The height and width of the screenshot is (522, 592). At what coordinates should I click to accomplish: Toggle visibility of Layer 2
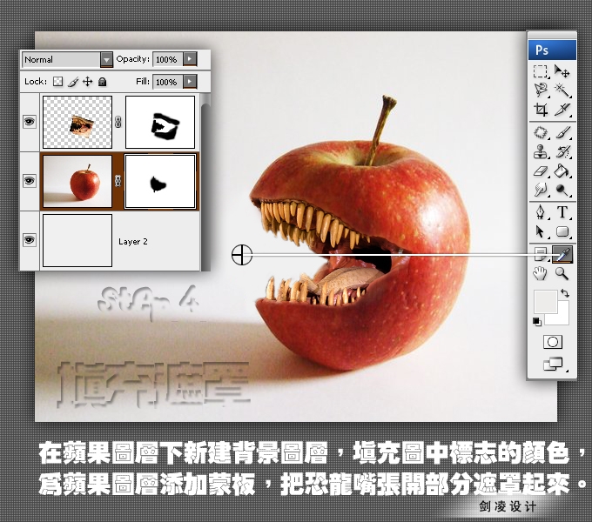coord(30,240)
